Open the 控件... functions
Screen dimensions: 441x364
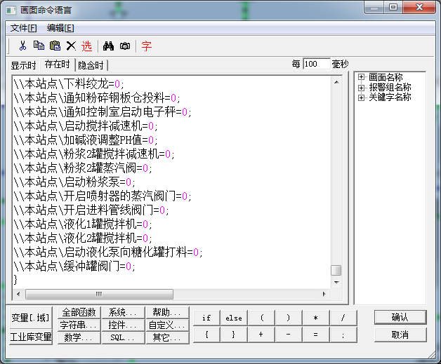[x=123, y=325]
